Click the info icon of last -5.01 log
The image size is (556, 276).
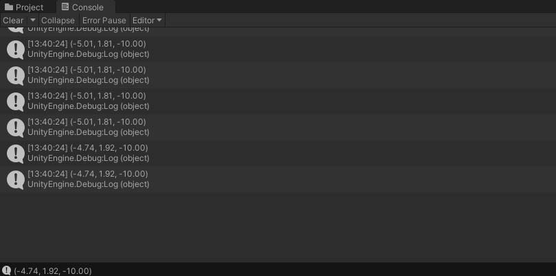pyautogui.click(x=15, y=127)
